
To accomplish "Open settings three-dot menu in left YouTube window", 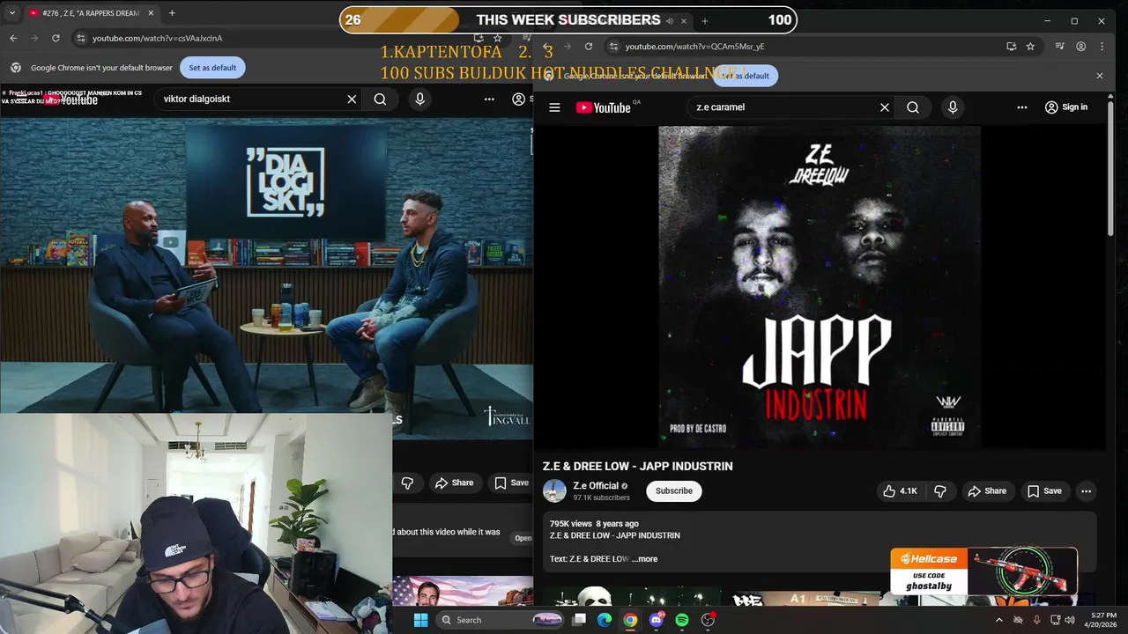I will point(489,99).
